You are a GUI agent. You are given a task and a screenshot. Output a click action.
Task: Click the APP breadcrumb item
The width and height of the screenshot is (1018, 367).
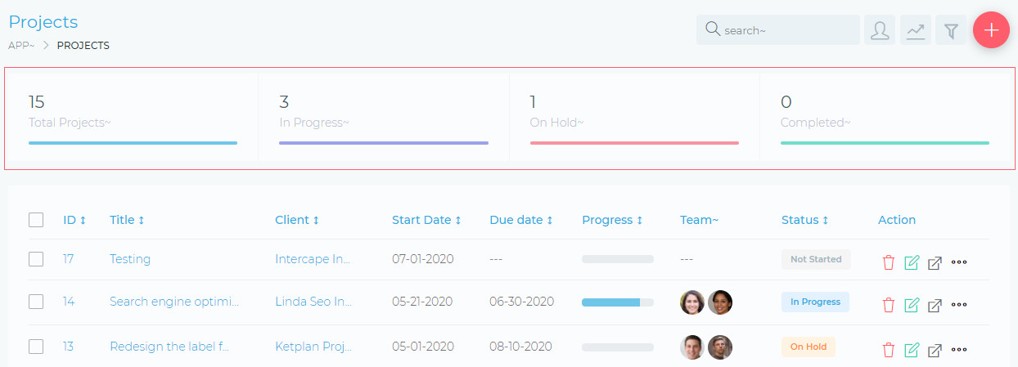[22, 46]
